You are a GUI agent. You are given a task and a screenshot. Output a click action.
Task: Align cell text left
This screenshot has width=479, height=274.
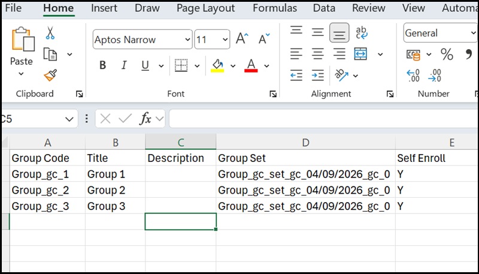(x=296, y=54)
